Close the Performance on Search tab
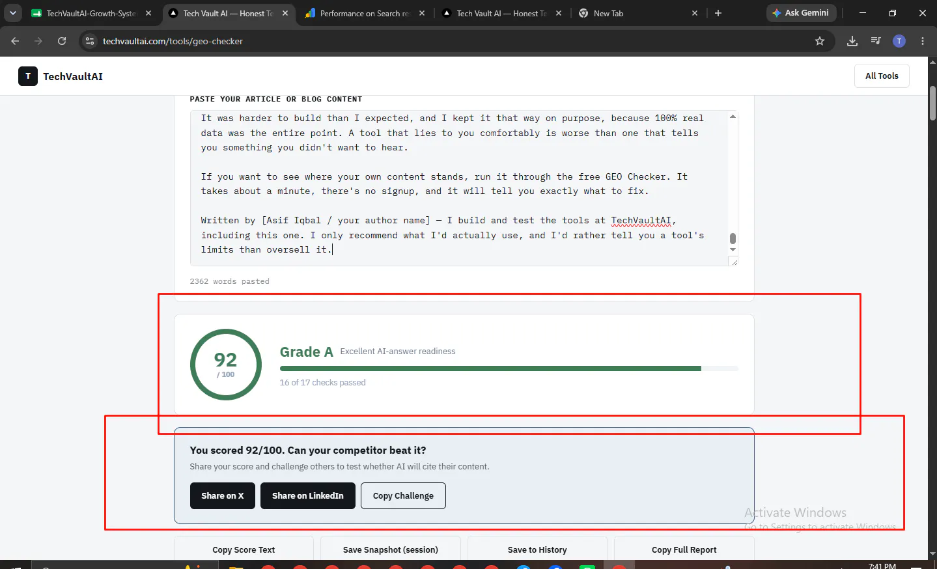Image resolution: width=937 pixels, height=569 pixels. [422, 13]
